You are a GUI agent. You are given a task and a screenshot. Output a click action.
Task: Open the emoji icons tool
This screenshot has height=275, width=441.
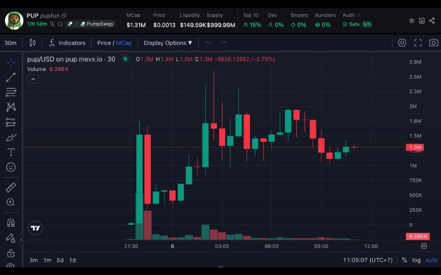click(10, 167)
